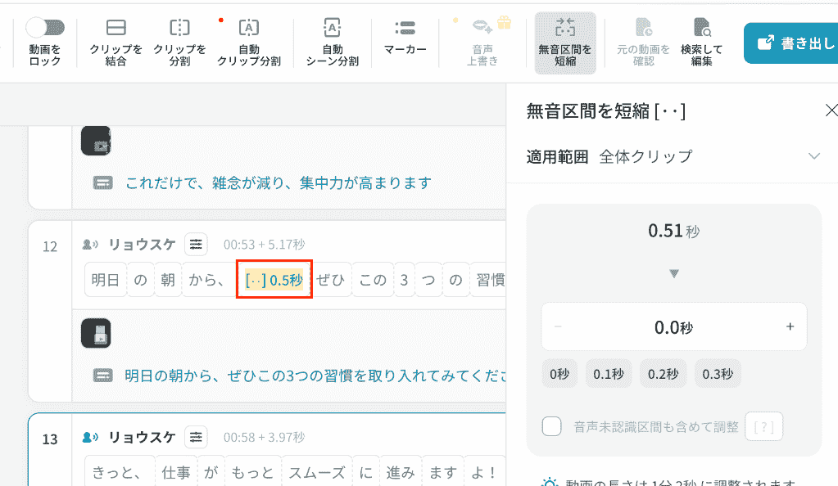Click speaker name リョウスケ in clip 12
This screenshot has height=486, width=838.
coord(143,245)
